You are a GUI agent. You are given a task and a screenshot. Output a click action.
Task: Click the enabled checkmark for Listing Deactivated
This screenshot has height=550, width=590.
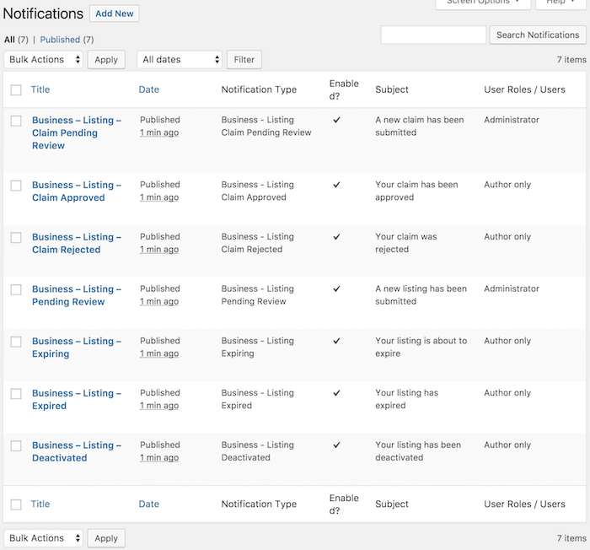(x=336, y=445)
